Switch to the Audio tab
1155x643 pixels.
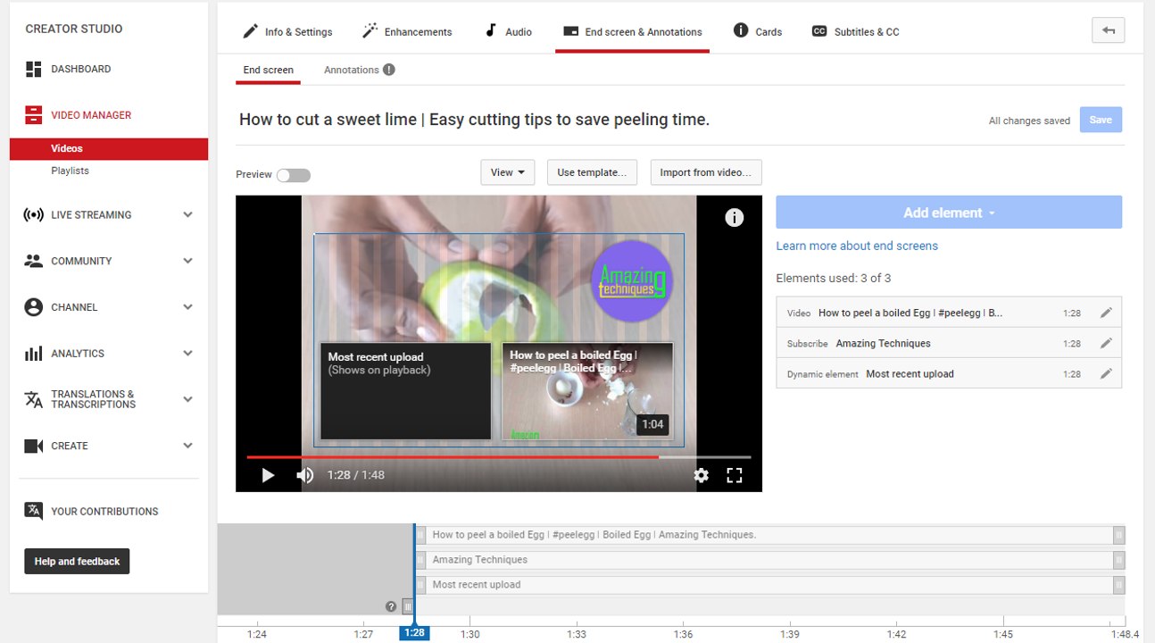(x=508, y=31)
